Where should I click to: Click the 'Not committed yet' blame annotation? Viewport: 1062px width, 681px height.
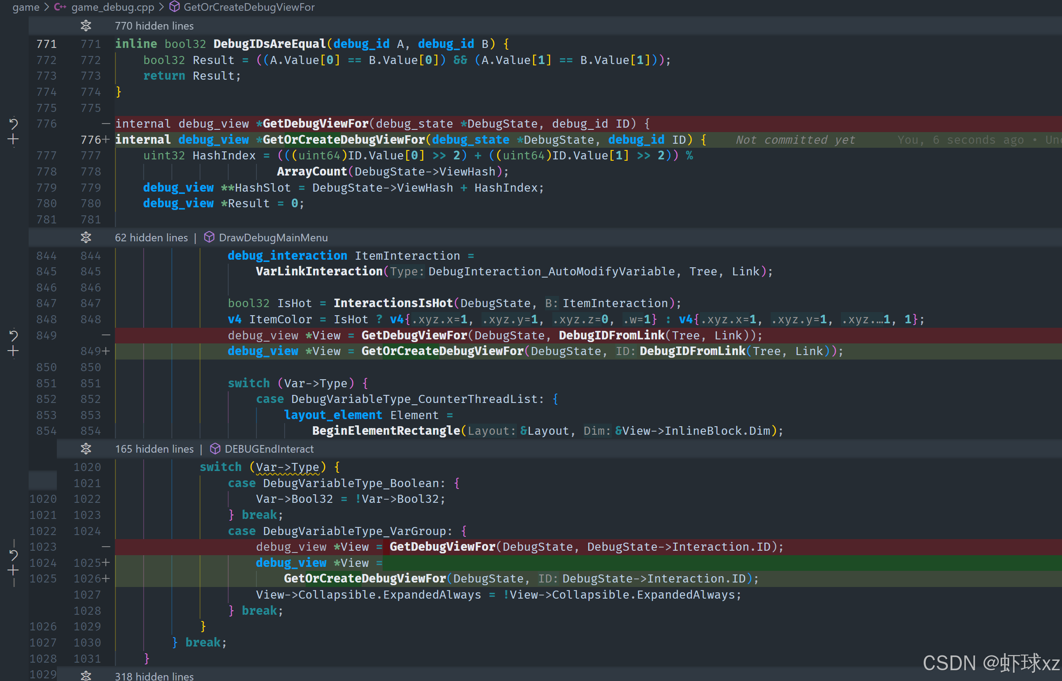click(795, 140)
